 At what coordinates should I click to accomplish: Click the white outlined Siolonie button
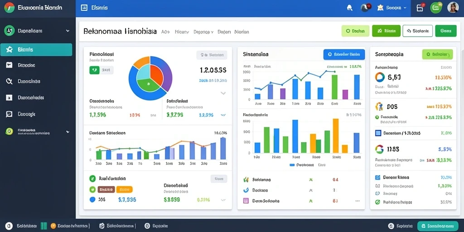[x=417, y=31]
